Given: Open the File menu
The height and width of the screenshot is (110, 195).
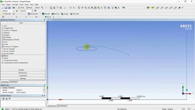Looking at the screenshot, I should point(3,5).
